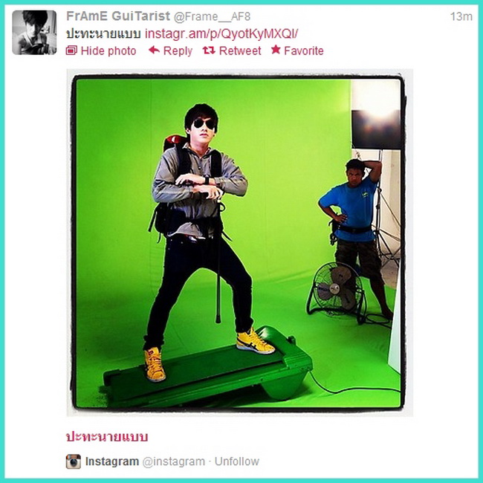The height and width of the screenshot is (483, 483).
Task: Open the pink Thai caption below photo
Action: pyautogui.click(x=107, y=437)
